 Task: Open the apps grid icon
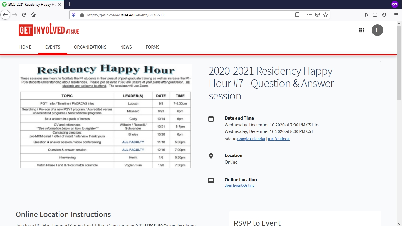click(x=361, y=30)
